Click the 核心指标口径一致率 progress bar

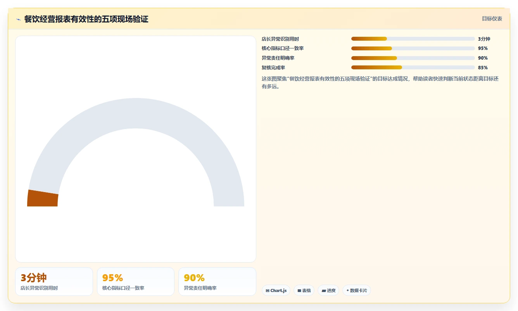pyautogui.click(x=413, y=48)
